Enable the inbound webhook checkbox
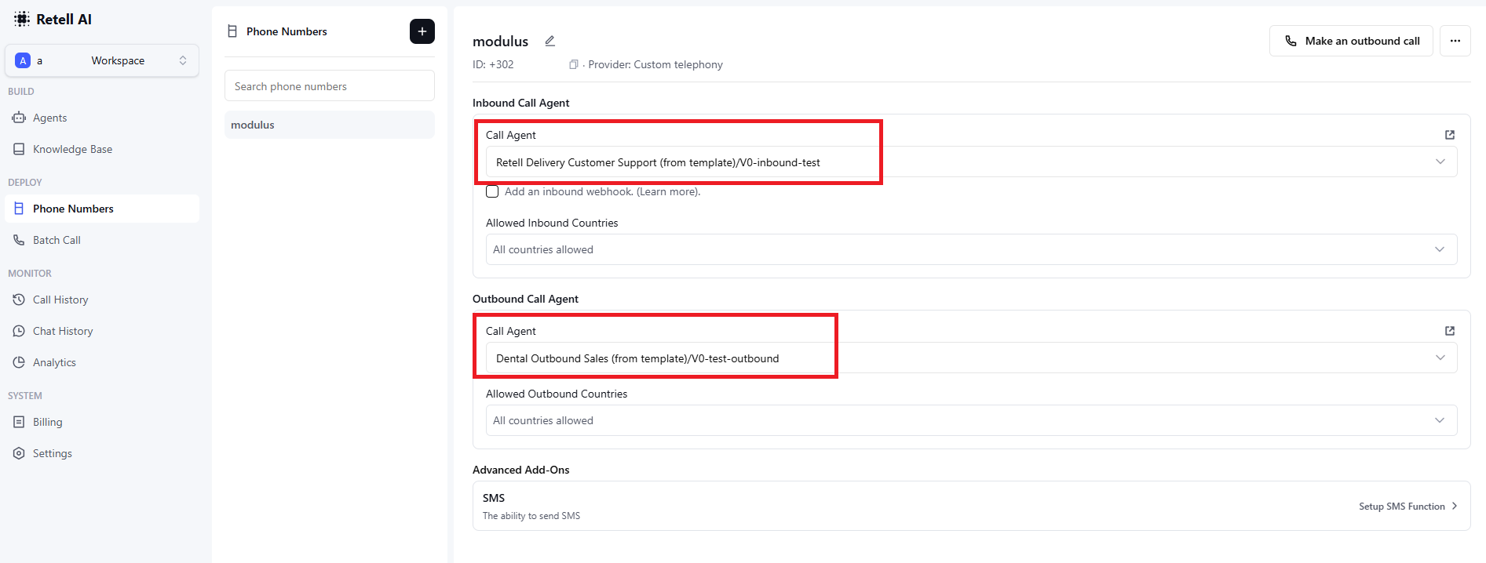 pyautogui.click(x=492, y=191)
